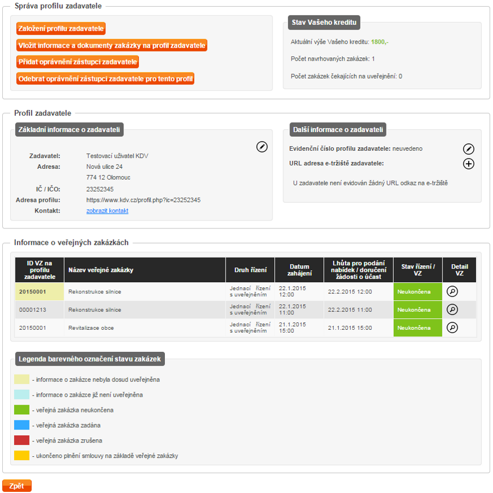This screenshot has height=493, width=493.
Task: Click the Stav řízení / VZ header
Action: (x=418, y=270)
